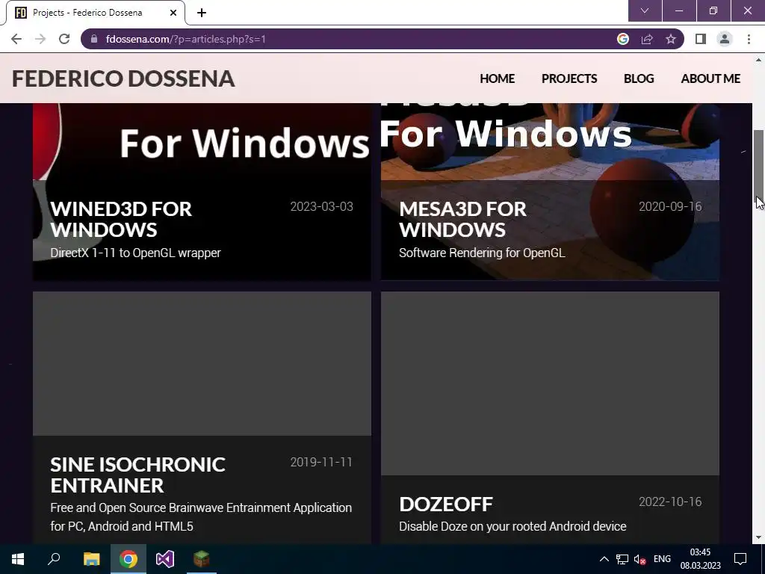
Task: Open the SINE ISOCHRONIC ENTRAINER project
Action: click(137, 475)
